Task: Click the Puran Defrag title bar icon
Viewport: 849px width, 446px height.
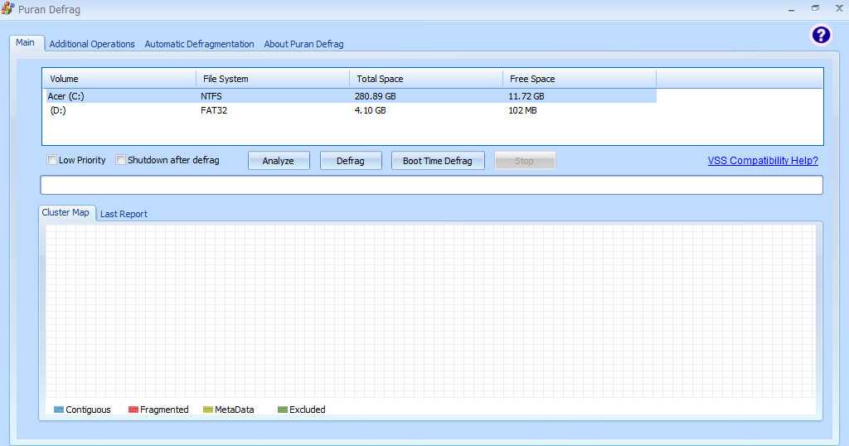Action: [8, 9]
